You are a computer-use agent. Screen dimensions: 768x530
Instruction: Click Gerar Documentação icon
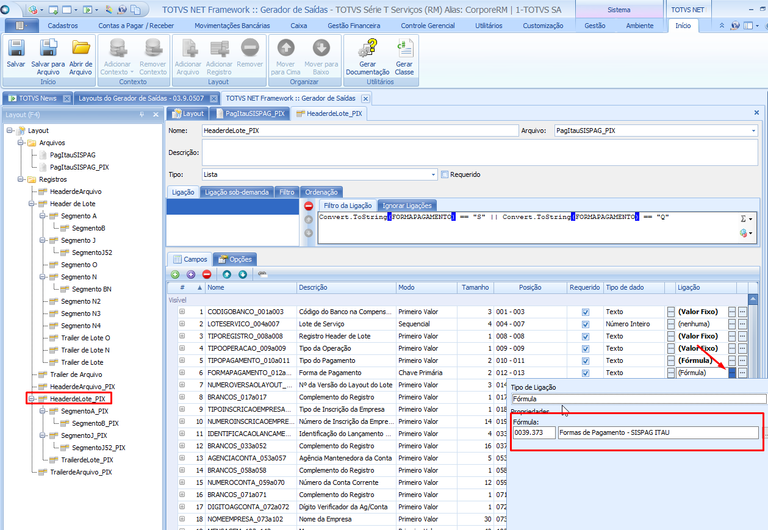coord(367,48)
